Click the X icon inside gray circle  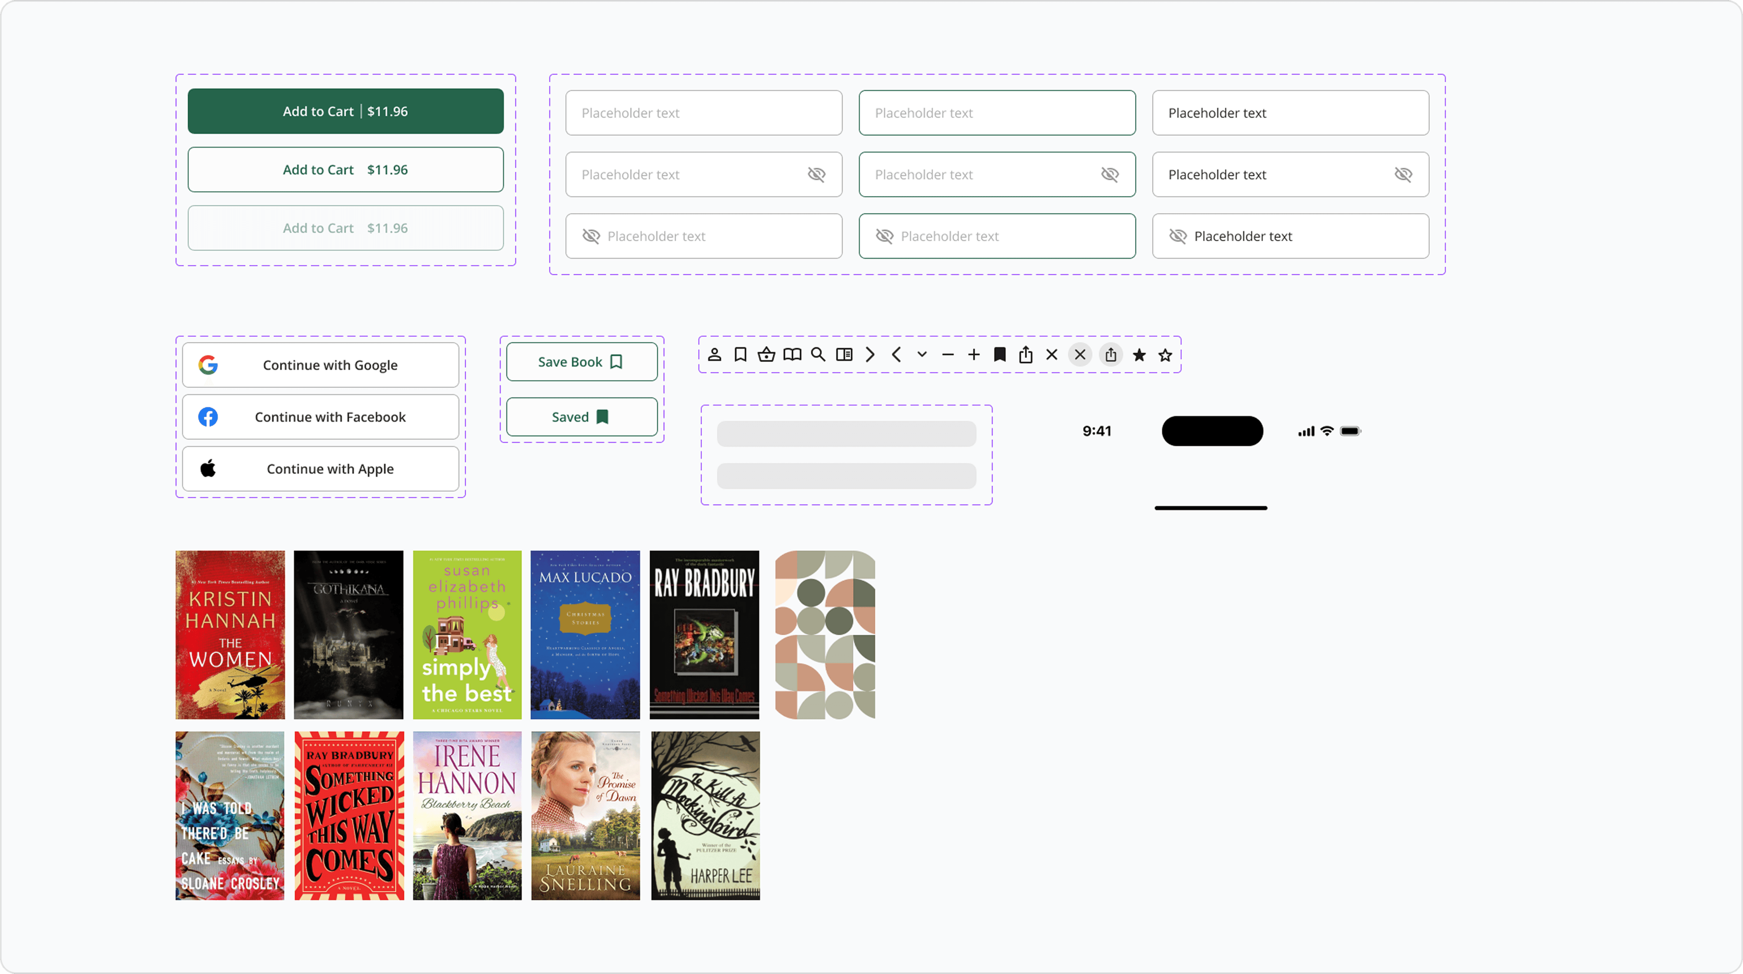(1080, 355)
